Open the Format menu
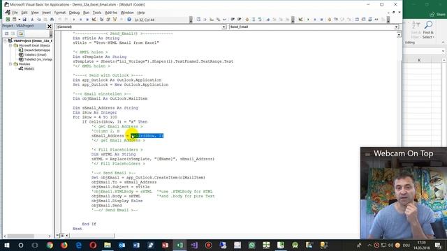This screenshot has height=251, width=447. point(60,13)
